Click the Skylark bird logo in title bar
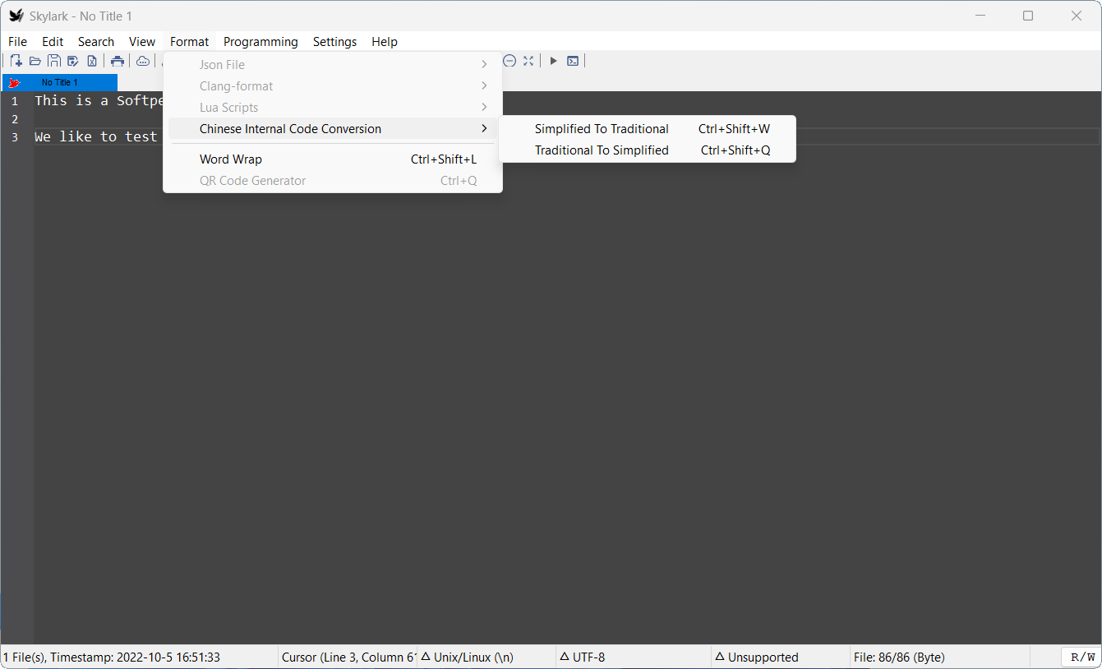 tap(16, 16)
